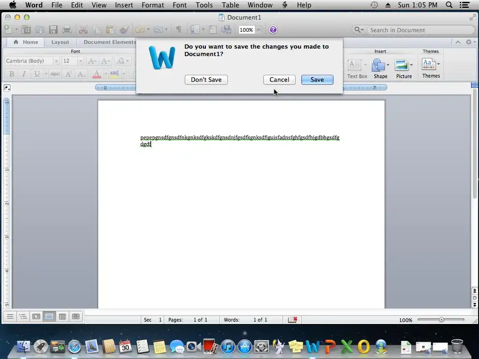Switch to Publishing Layout view icon

(x=36, y=316)
